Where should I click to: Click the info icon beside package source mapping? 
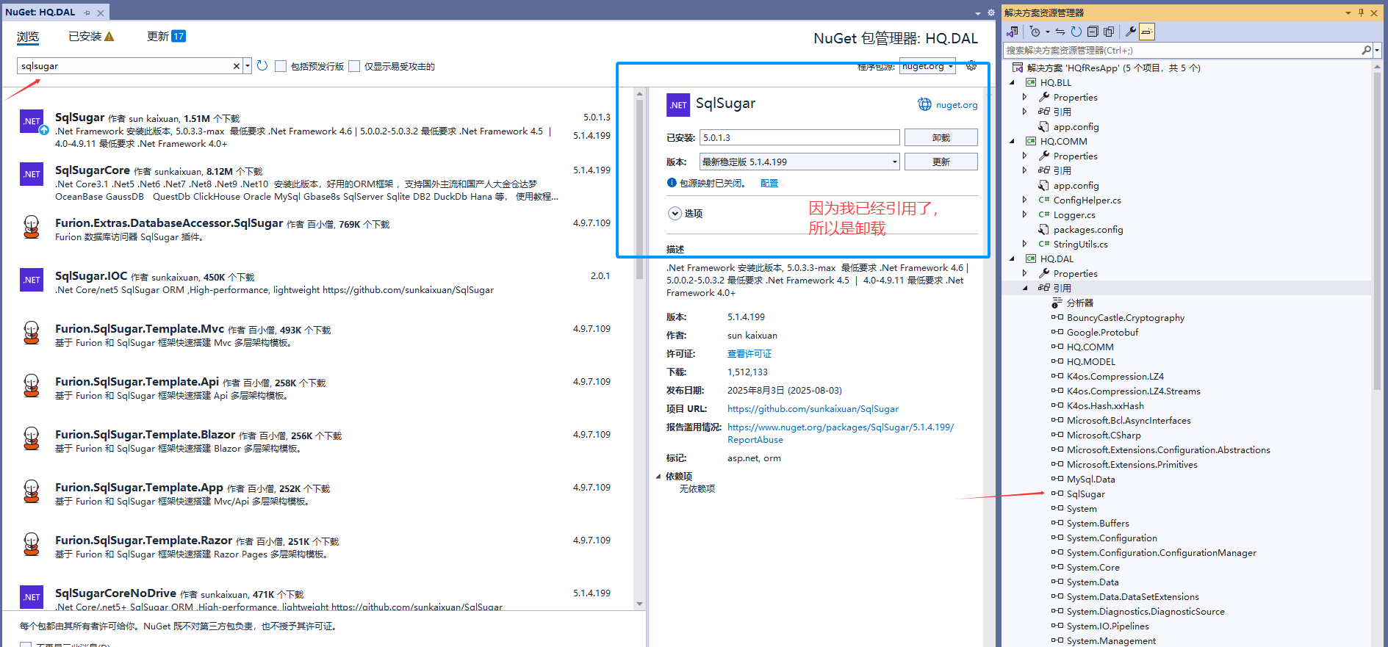[x=672, y=183]
